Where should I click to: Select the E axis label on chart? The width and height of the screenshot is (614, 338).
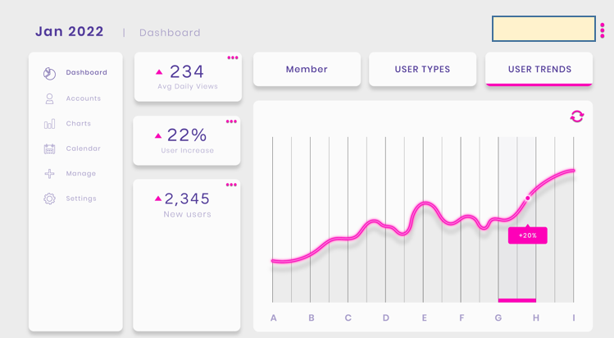click(424, 318)
